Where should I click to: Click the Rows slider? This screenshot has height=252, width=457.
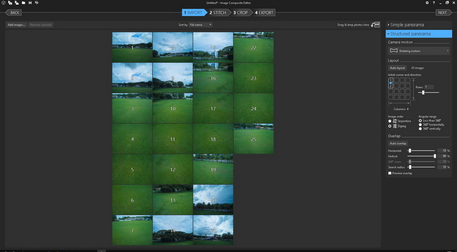pyautogui.click(x=428, y=93)
